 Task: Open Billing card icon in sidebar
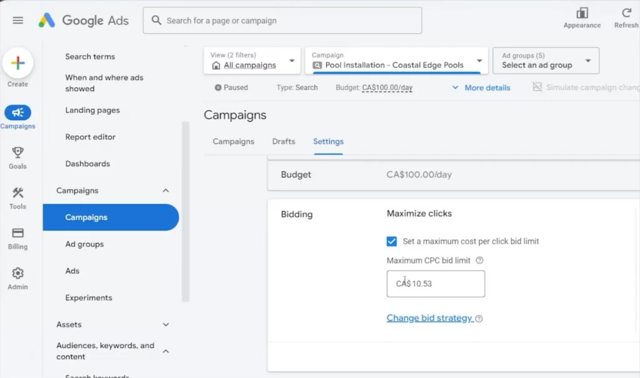click(17, 233)
